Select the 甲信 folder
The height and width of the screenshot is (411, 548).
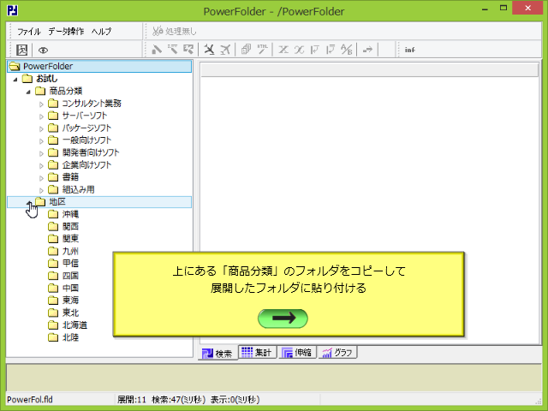click(x=70, y=264)
